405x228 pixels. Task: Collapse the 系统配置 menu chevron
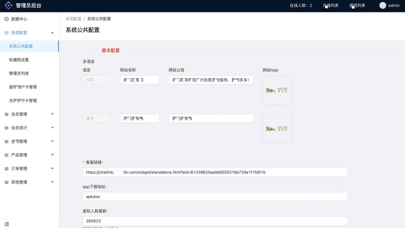pyautogui.click(x=52, y=33)
